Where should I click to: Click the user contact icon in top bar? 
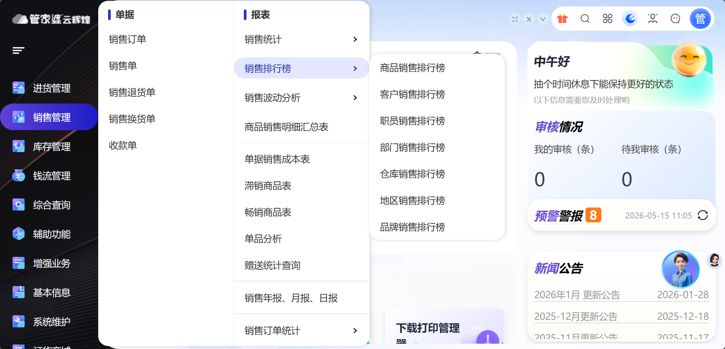(653, 19)
